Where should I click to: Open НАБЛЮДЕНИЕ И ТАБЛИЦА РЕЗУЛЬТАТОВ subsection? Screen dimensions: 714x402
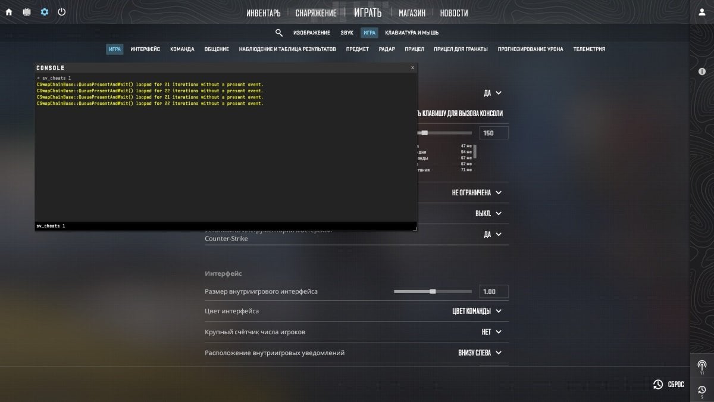[x=287, y=49]
